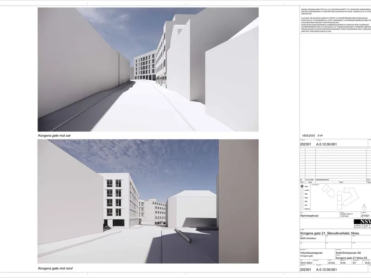Click the 'ET' checked-by initials
Image resolution: width=371 pixels, height=278 pixels.
click(354, 263)
